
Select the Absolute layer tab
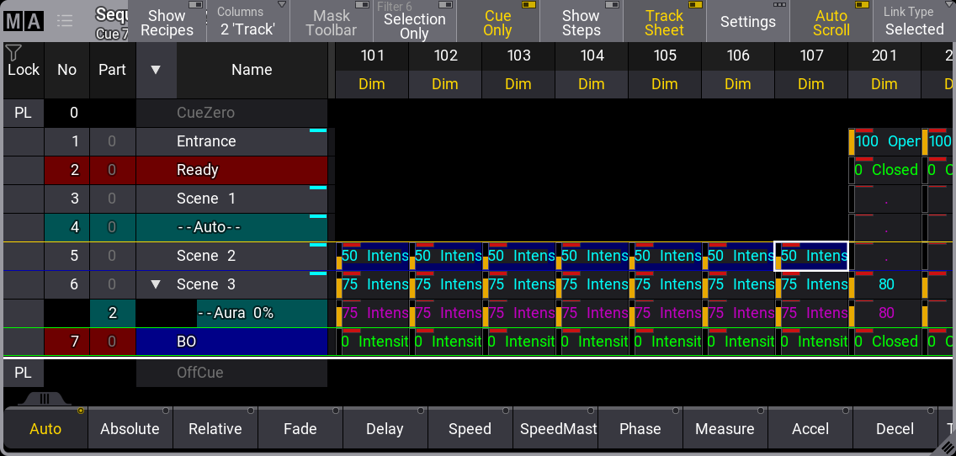click(130, 428)
